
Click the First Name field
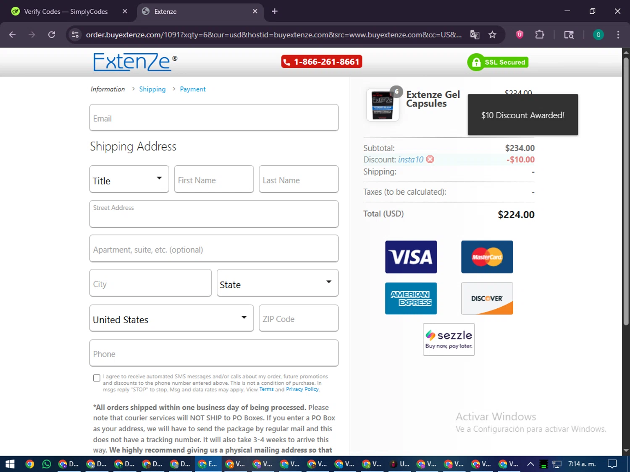click(x=214, y=179)
